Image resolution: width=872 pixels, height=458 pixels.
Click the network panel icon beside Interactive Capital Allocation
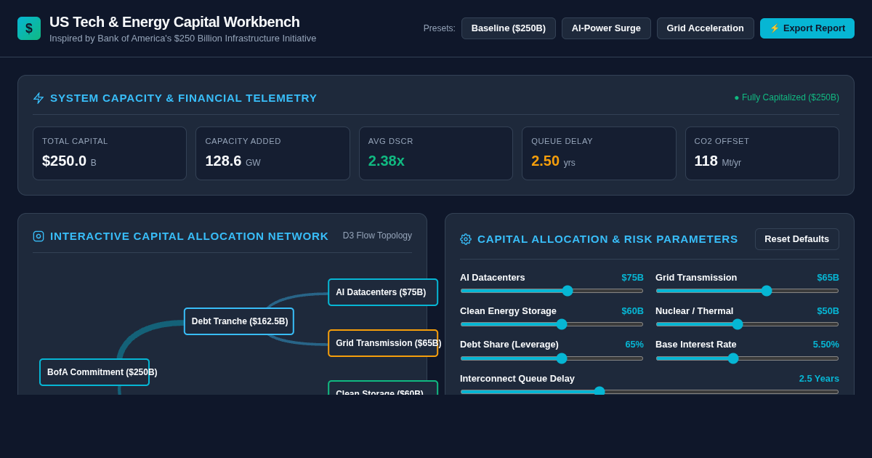point(39,236)
